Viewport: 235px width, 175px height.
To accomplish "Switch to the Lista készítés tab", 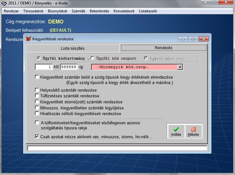I will pos(73,48).
